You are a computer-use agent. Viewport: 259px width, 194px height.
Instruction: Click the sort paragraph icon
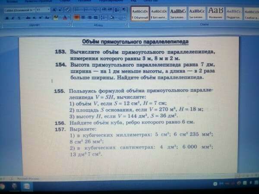click(117, 9)
